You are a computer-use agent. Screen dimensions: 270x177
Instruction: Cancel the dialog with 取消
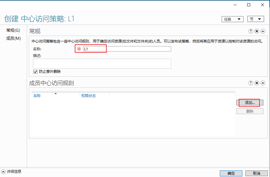tap(256, 173)
